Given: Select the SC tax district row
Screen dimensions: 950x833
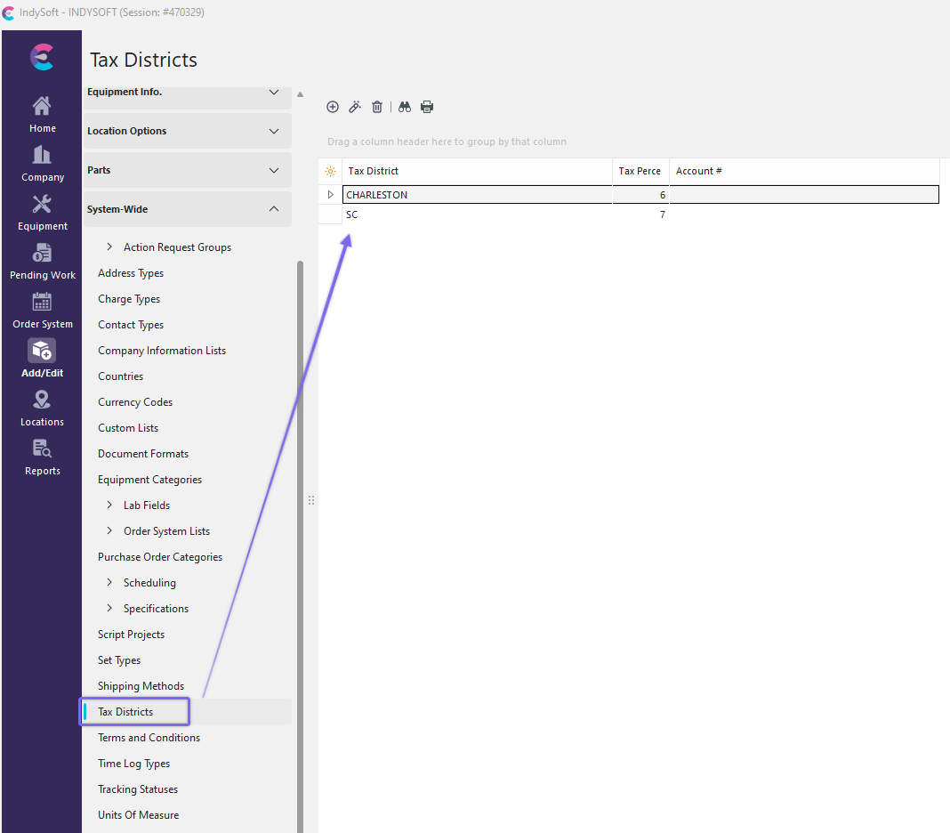Looking at the screenshot, I should pos(352,214).
